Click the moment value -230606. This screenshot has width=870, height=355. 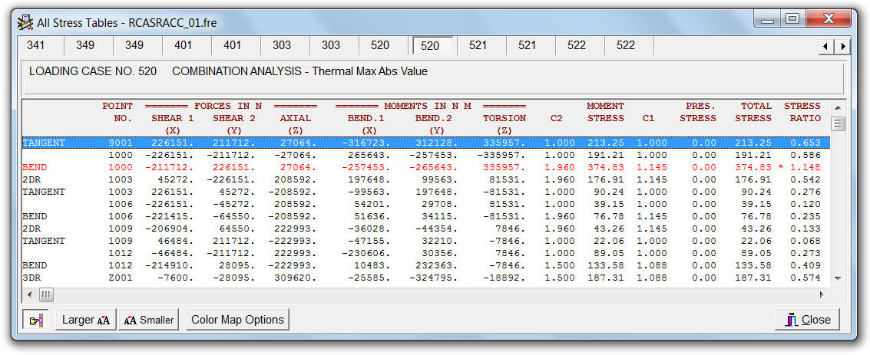366,253
